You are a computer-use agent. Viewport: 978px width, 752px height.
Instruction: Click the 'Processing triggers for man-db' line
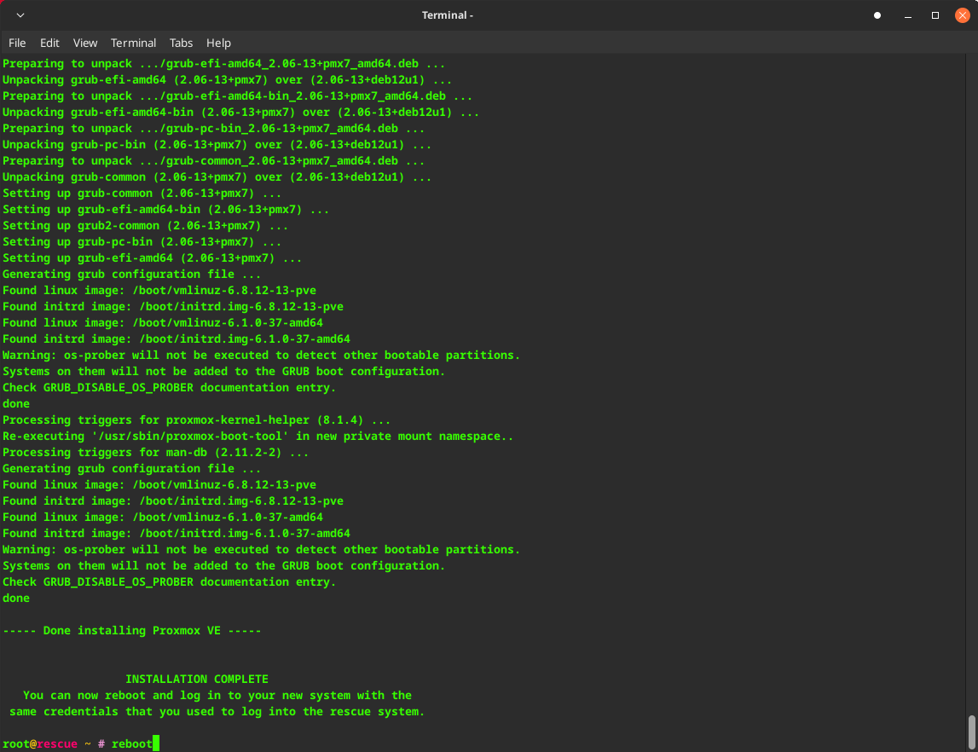click(155, 453)
